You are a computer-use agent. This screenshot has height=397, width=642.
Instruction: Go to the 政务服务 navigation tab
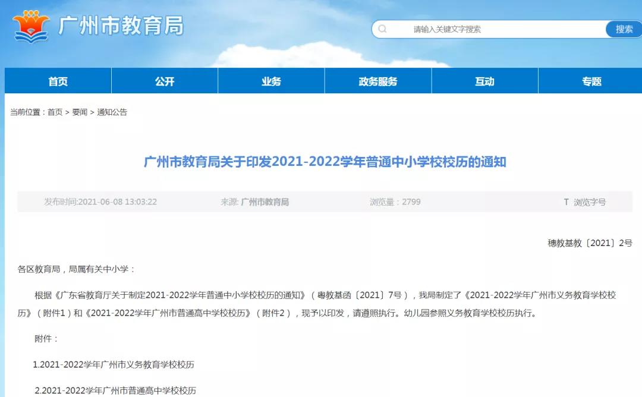[x=378, y=81]
